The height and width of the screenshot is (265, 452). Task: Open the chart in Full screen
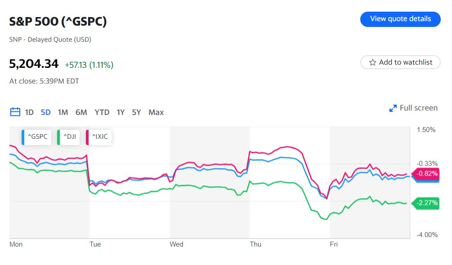click(x=413, y=108)
